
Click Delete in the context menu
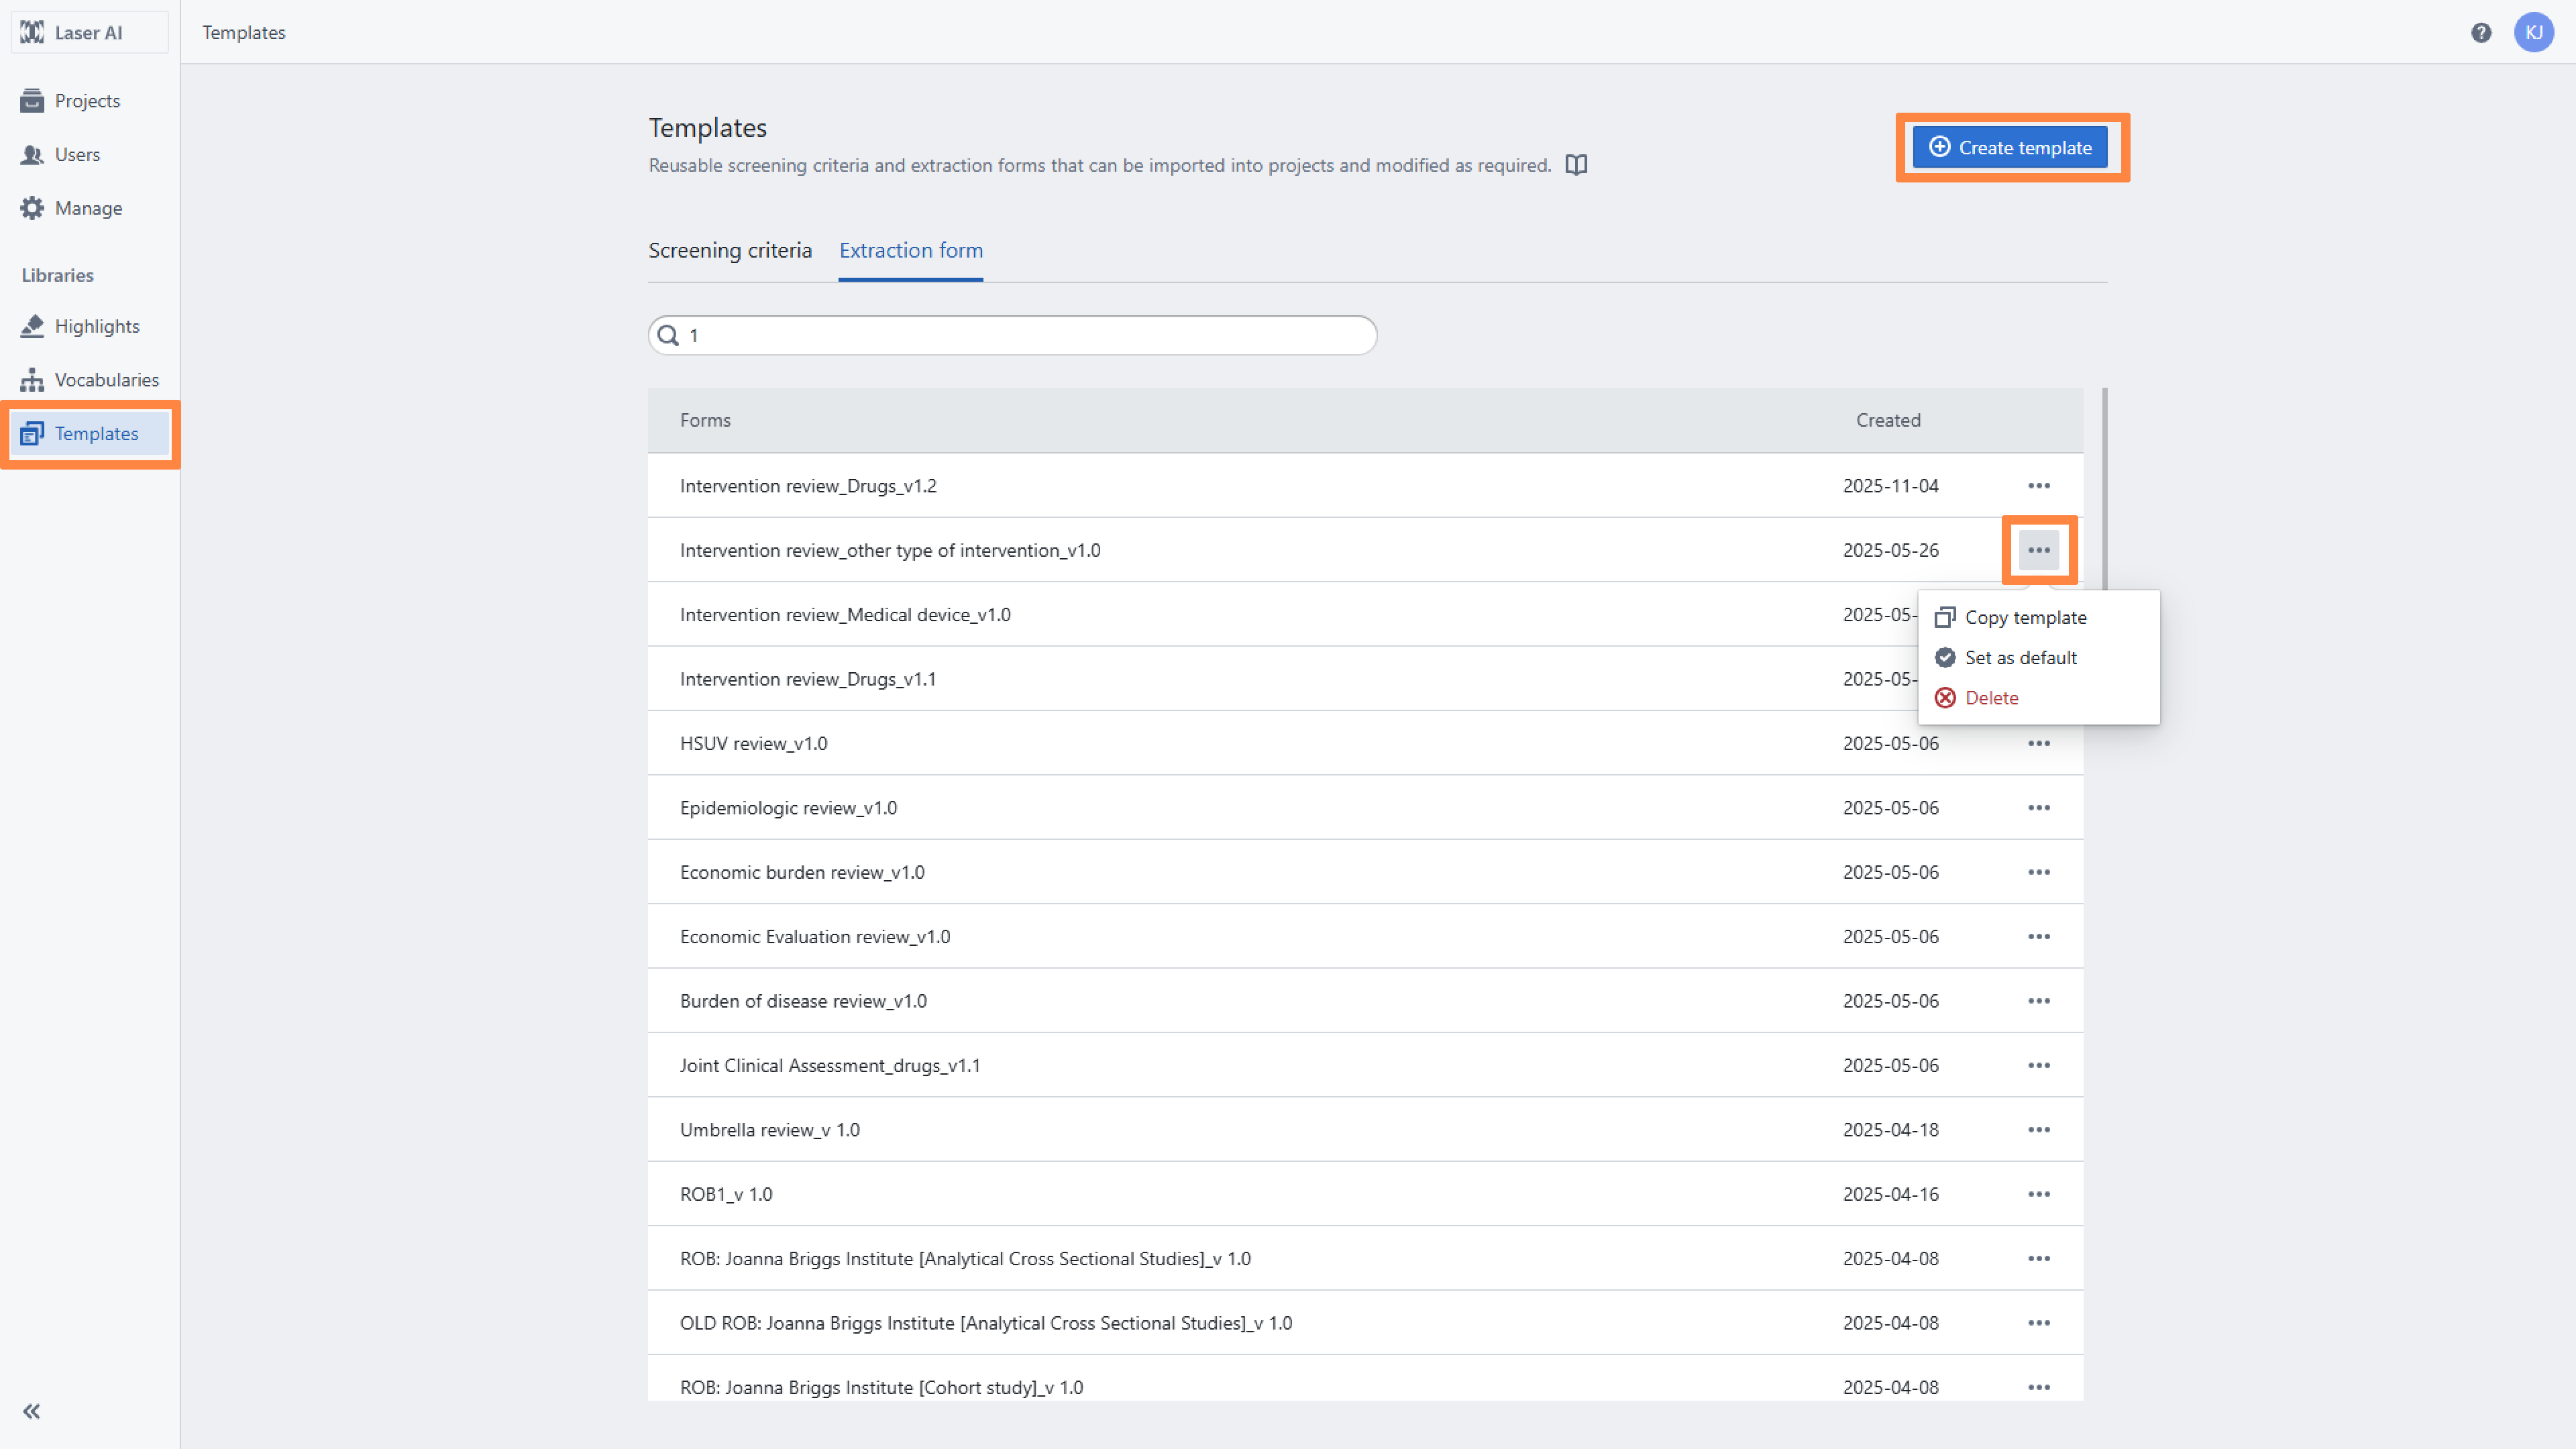[1991, 698]
